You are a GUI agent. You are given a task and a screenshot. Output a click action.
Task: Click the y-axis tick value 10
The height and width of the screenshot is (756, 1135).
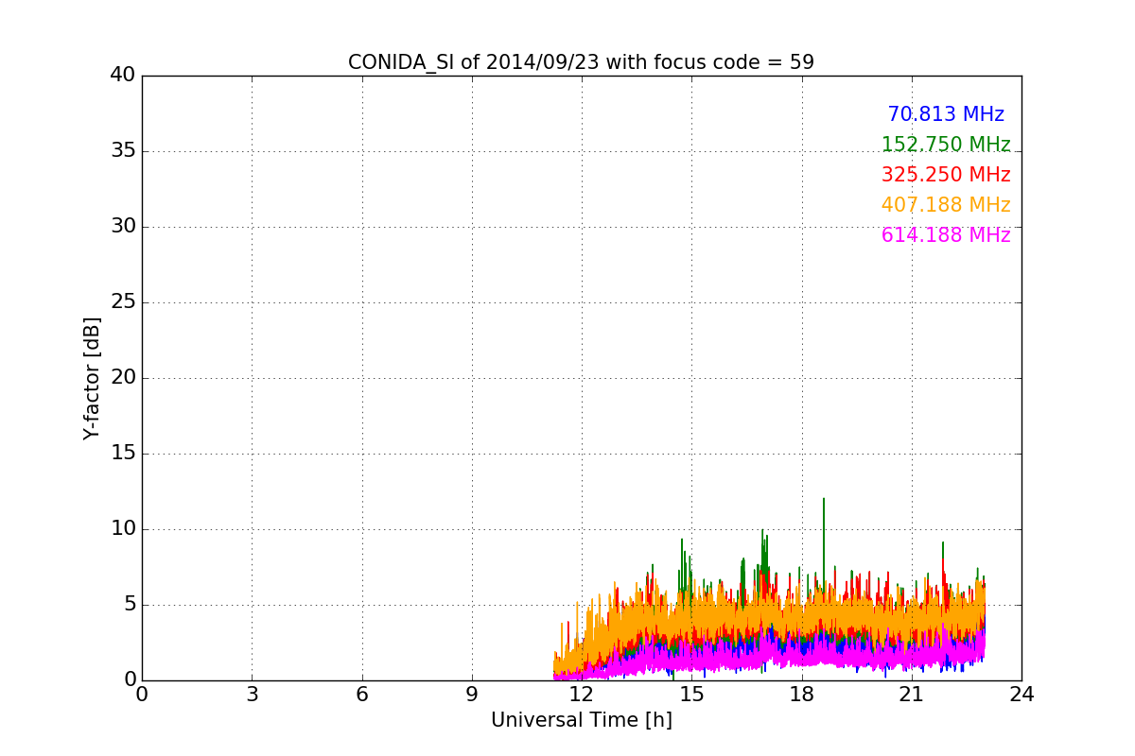coord(123,529)
